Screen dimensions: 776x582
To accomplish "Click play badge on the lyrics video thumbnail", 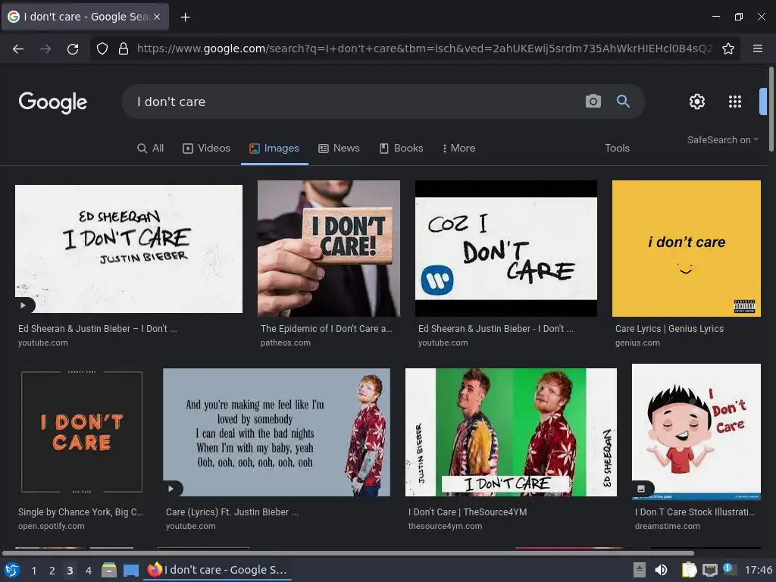I will [x=171, y=489].
